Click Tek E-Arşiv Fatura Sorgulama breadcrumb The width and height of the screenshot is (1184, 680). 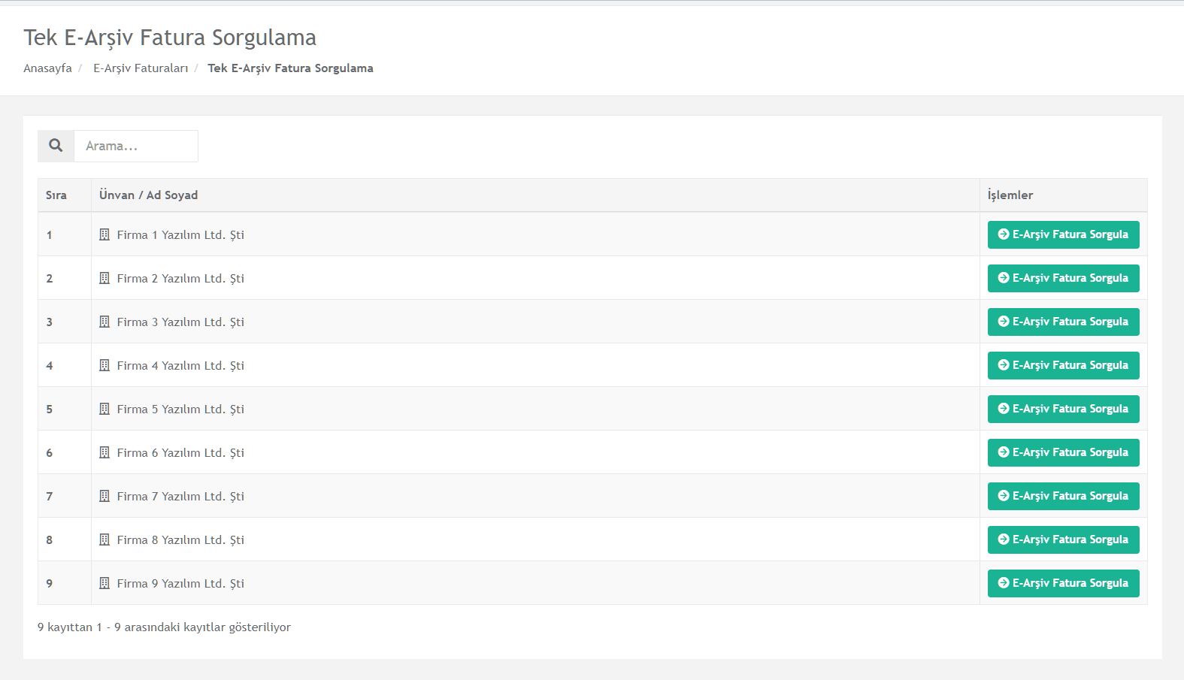tap(290, 68)
